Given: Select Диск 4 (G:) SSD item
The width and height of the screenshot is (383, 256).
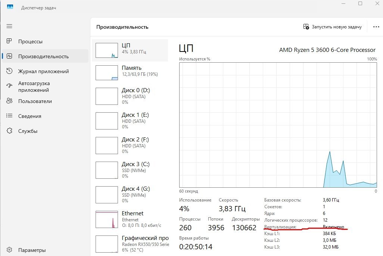Looking at the screenshot, I should [130, 195].
